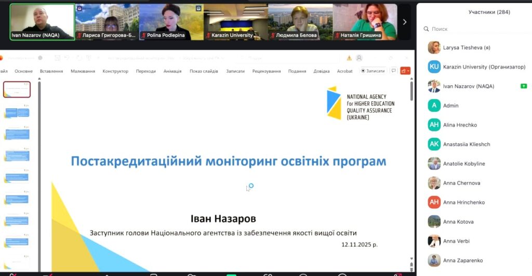Click the warning triangle icon in PowerPoint title bar
The height and width of the screenshot is (276, 532).
[349, 58]
